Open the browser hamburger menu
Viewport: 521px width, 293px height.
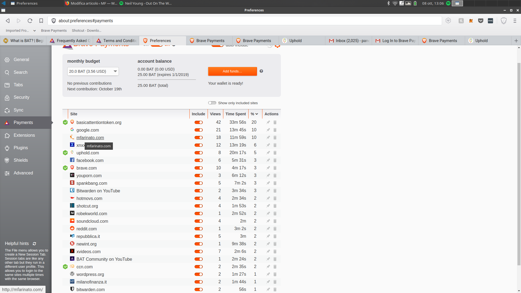(515, 21)
